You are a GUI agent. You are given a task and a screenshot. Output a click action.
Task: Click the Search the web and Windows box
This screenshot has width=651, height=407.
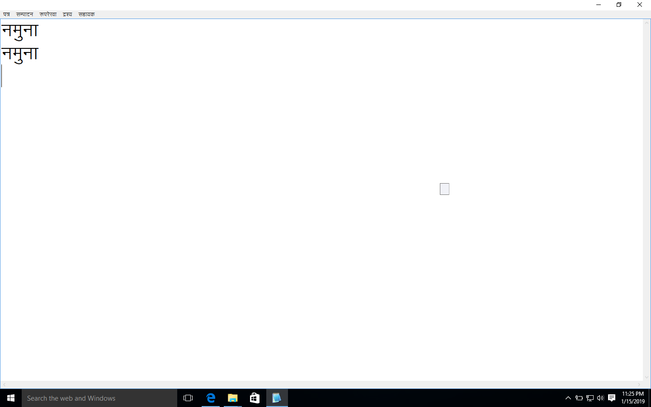pyautogui.click(x=99, y=398)
